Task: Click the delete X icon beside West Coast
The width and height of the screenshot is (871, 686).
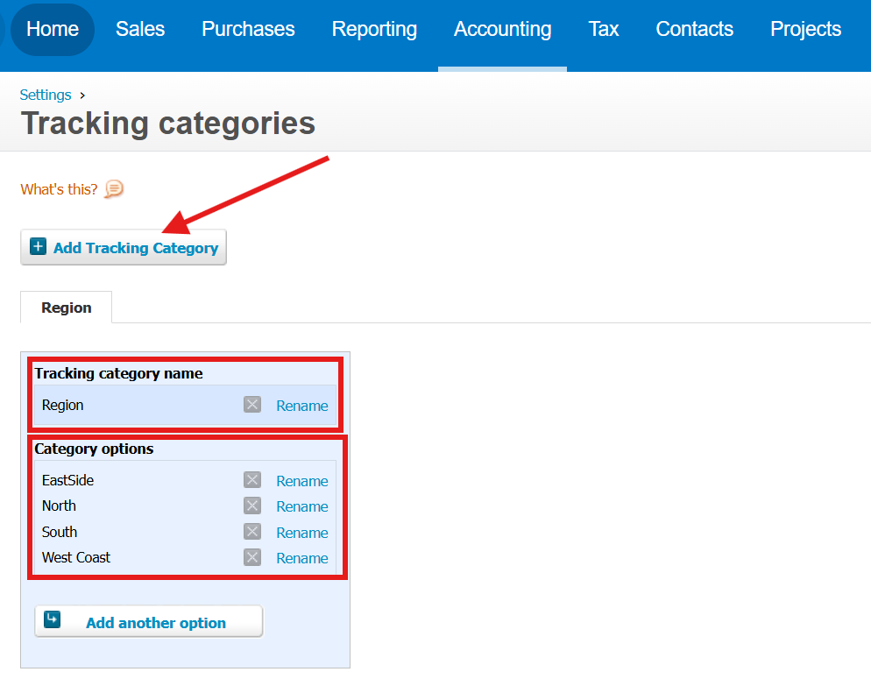Action: point(251,557)
